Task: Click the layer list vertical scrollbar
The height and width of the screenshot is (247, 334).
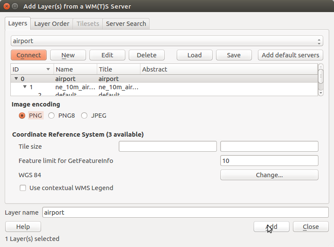Action: point(321,80)
